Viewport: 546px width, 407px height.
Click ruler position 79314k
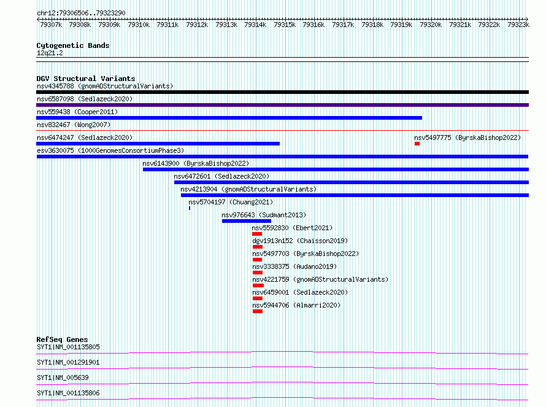pyautogui.click(x=255, y=25)
